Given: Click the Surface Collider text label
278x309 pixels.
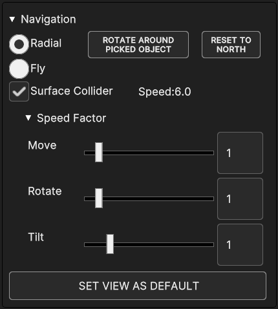Looking at the screenshot, I should point(72,91).
